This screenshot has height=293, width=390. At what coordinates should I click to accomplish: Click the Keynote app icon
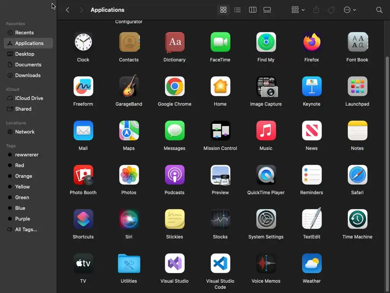(312, 86)
